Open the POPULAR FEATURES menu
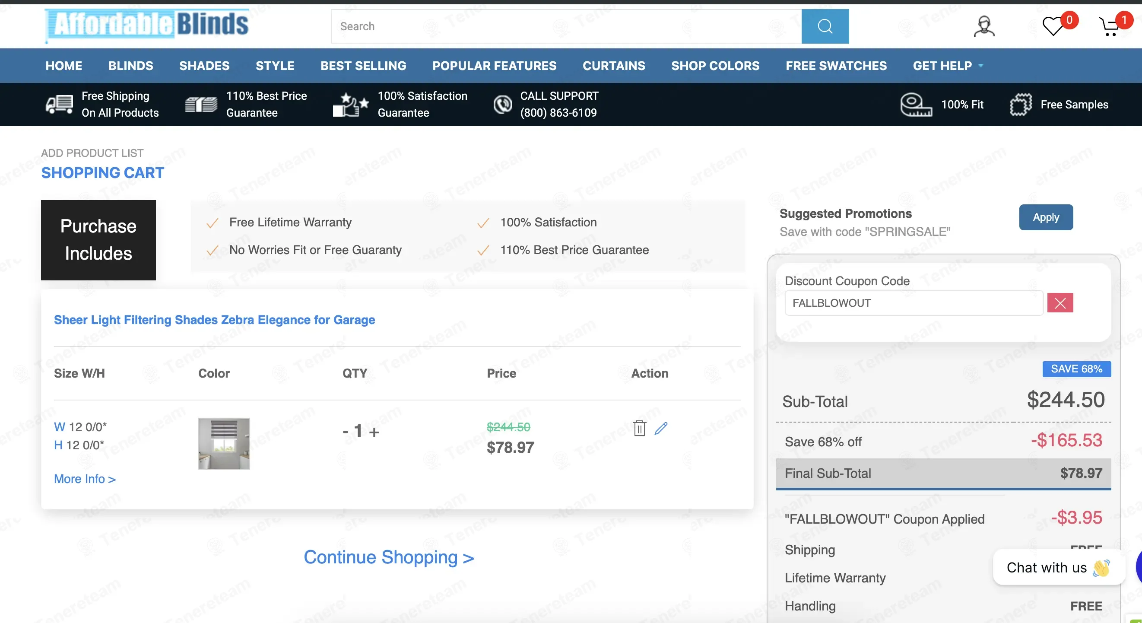This screenshot has height=623, width=1142. pos(494,66)
